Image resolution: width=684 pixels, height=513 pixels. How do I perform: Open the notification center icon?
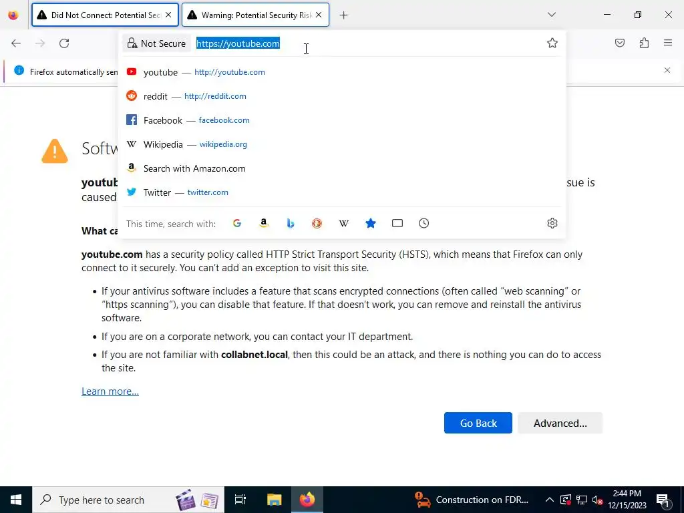[x=663, y=500]
